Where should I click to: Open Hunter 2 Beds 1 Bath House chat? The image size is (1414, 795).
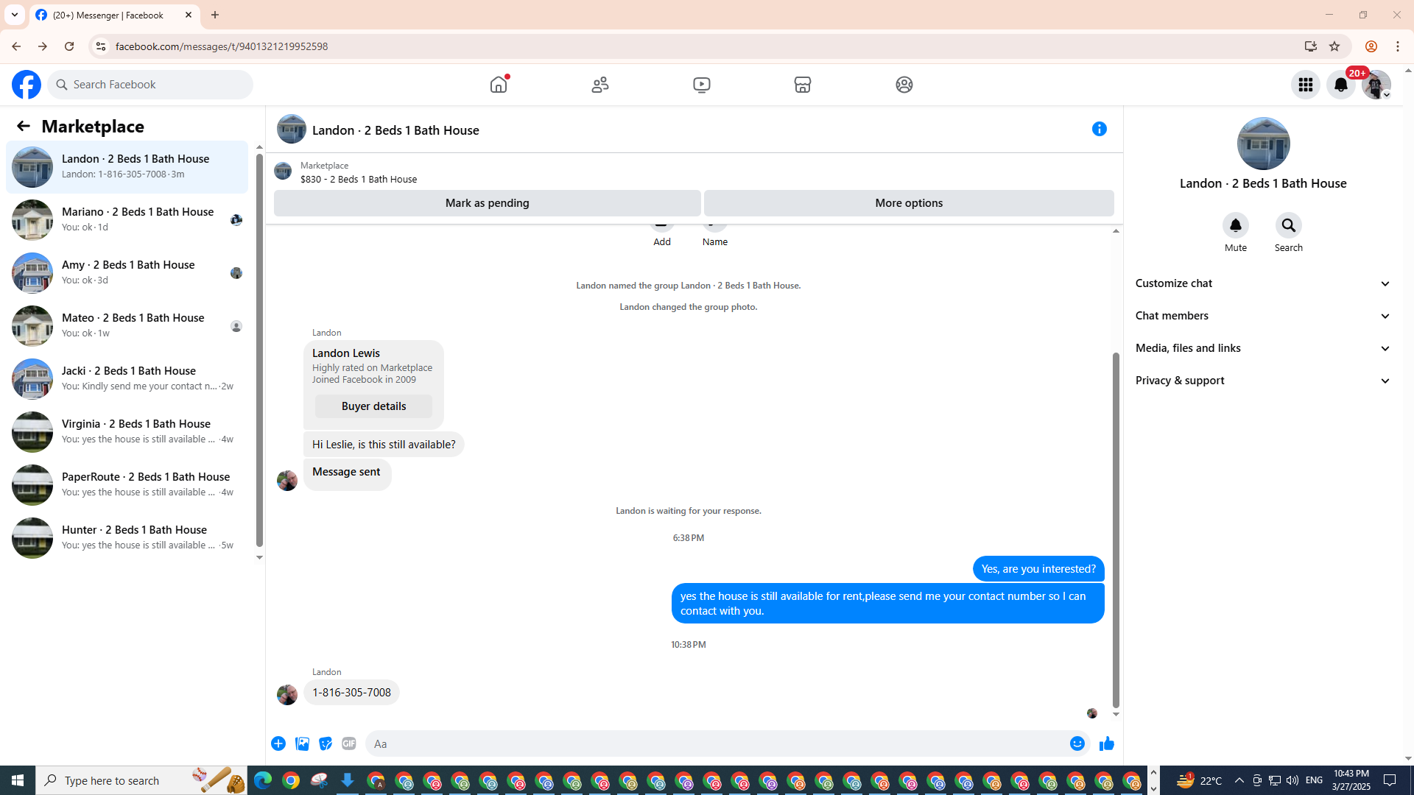click(x=127, y=537)
